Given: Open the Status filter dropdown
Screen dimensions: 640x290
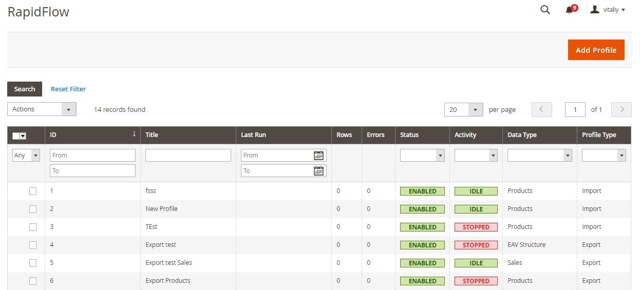Looking at the screenshot, I should (x=422, y=155).
